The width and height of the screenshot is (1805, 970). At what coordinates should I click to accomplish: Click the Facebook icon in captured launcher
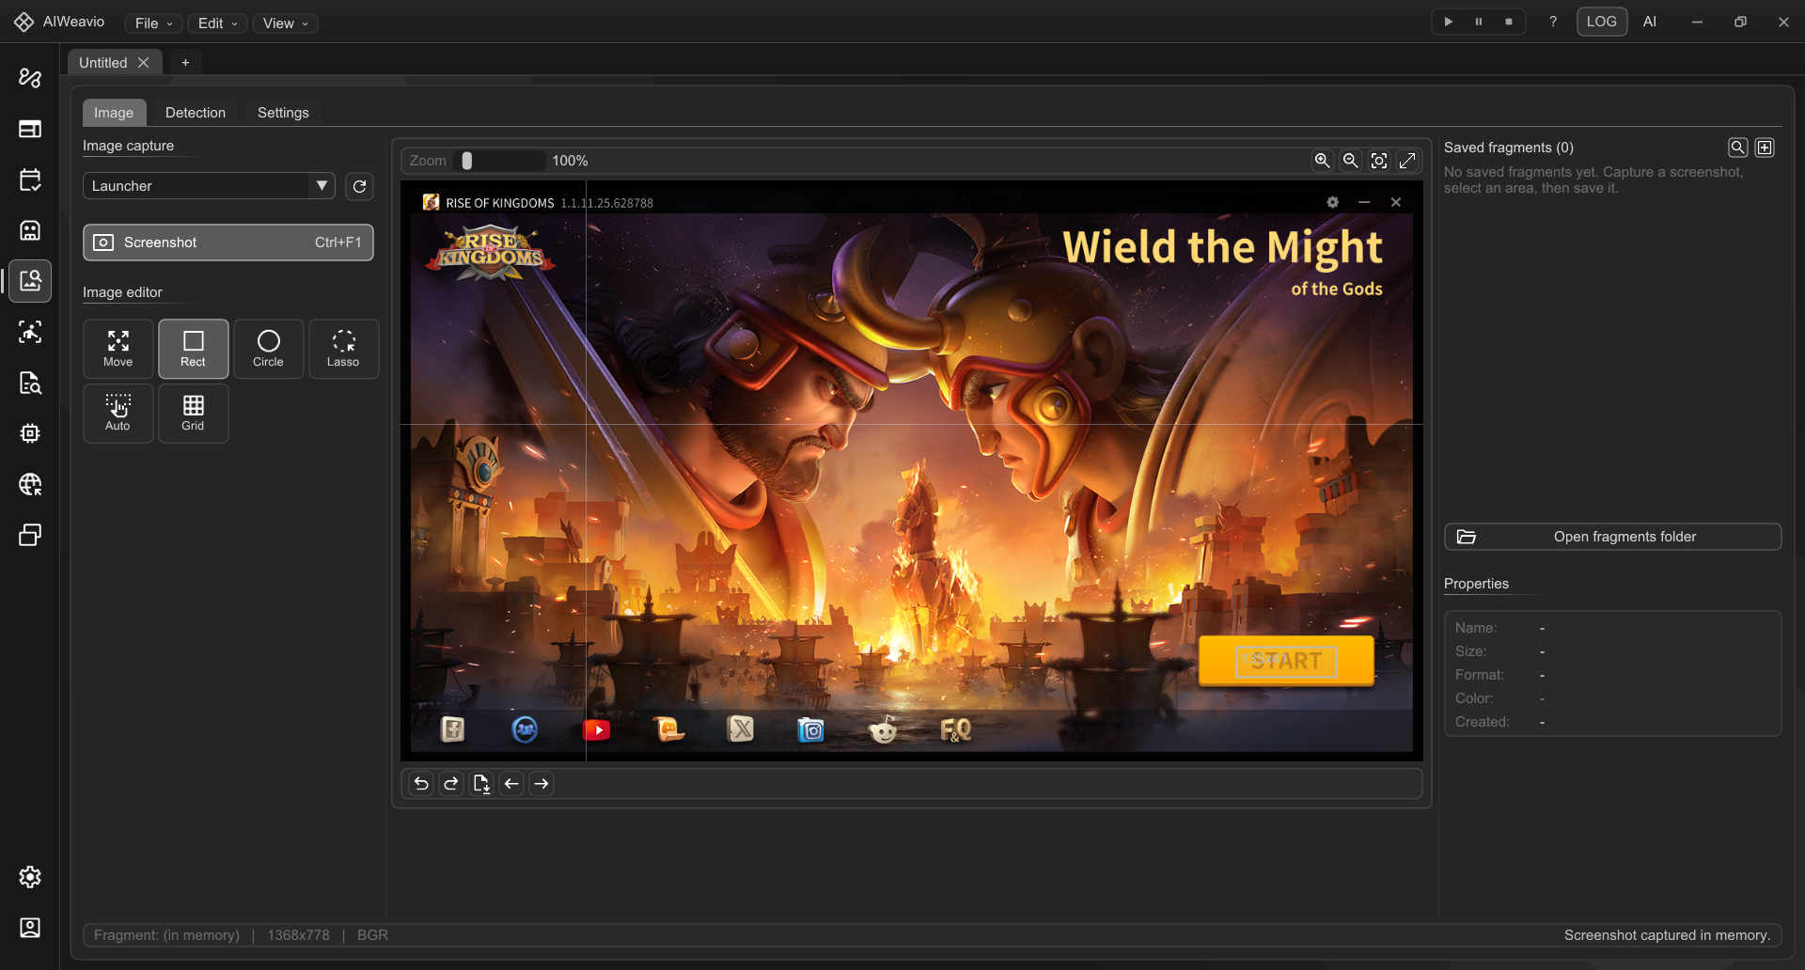(453, 729)
